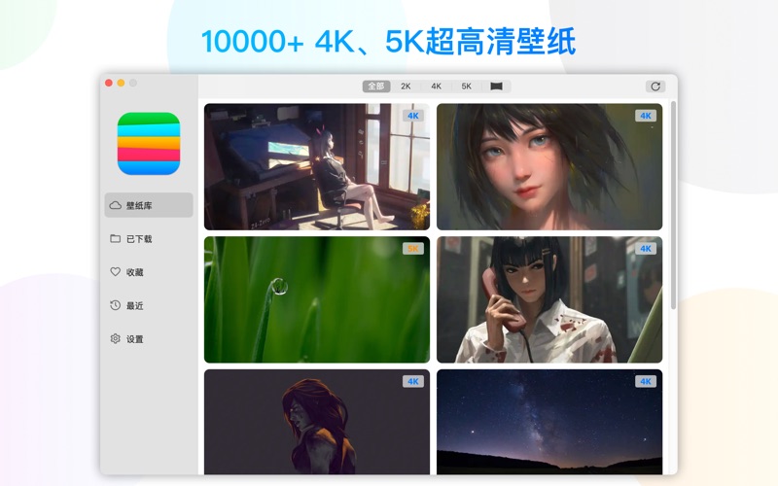Open the 壁纸库 wallpaper library section

[x=149, y=205]
